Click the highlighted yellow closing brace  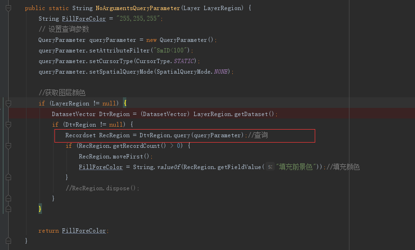40,209
